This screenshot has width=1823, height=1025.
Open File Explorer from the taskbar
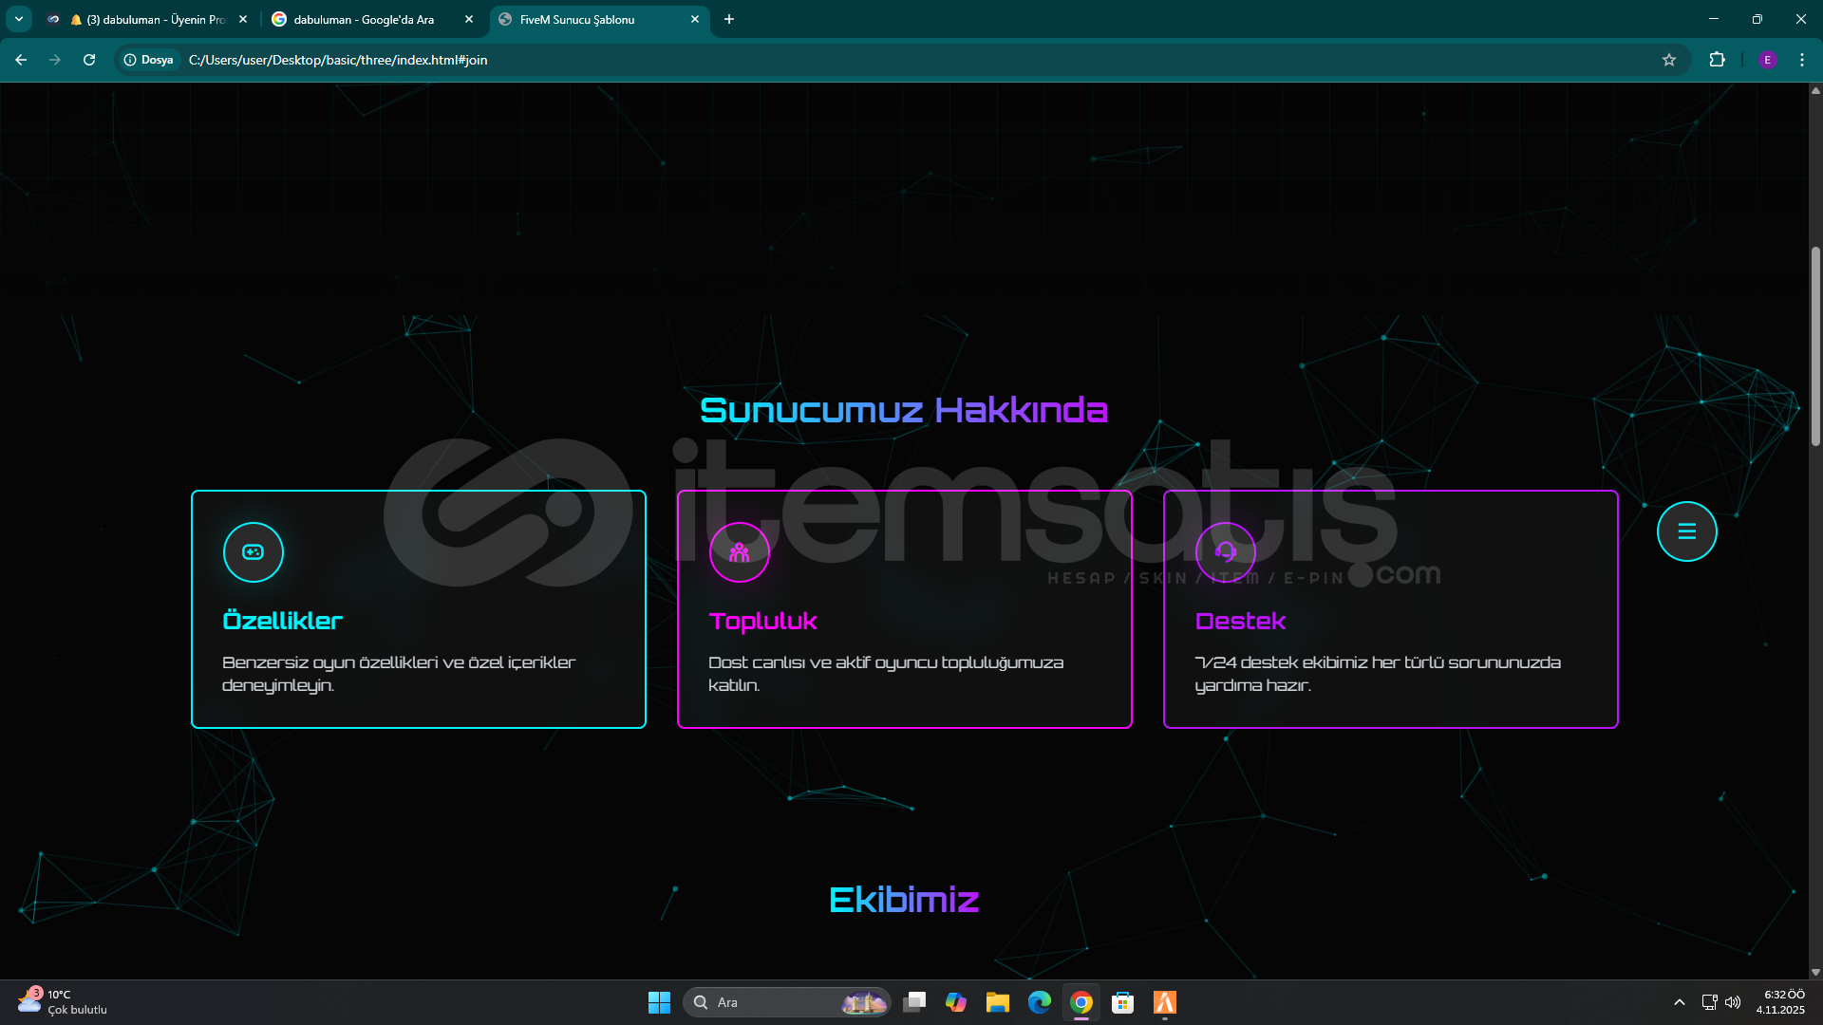997,1002
